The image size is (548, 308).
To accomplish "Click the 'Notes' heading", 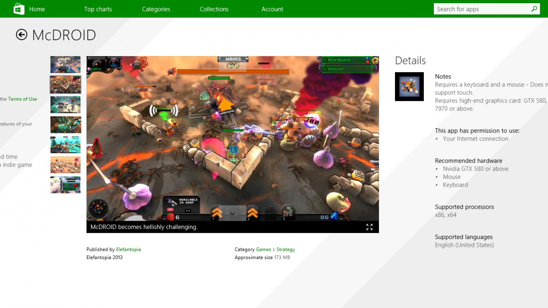I will [x=443, y=77].
